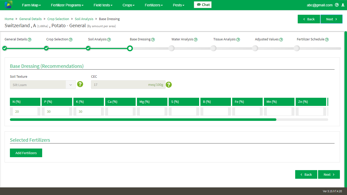Click the Add Fertilizers button
The width and height of the screenshot is (347, 195).
click(26, 153)
